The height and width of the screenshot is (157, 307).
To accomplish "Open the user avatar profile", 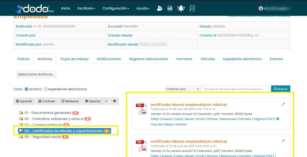I will (261, 8).
